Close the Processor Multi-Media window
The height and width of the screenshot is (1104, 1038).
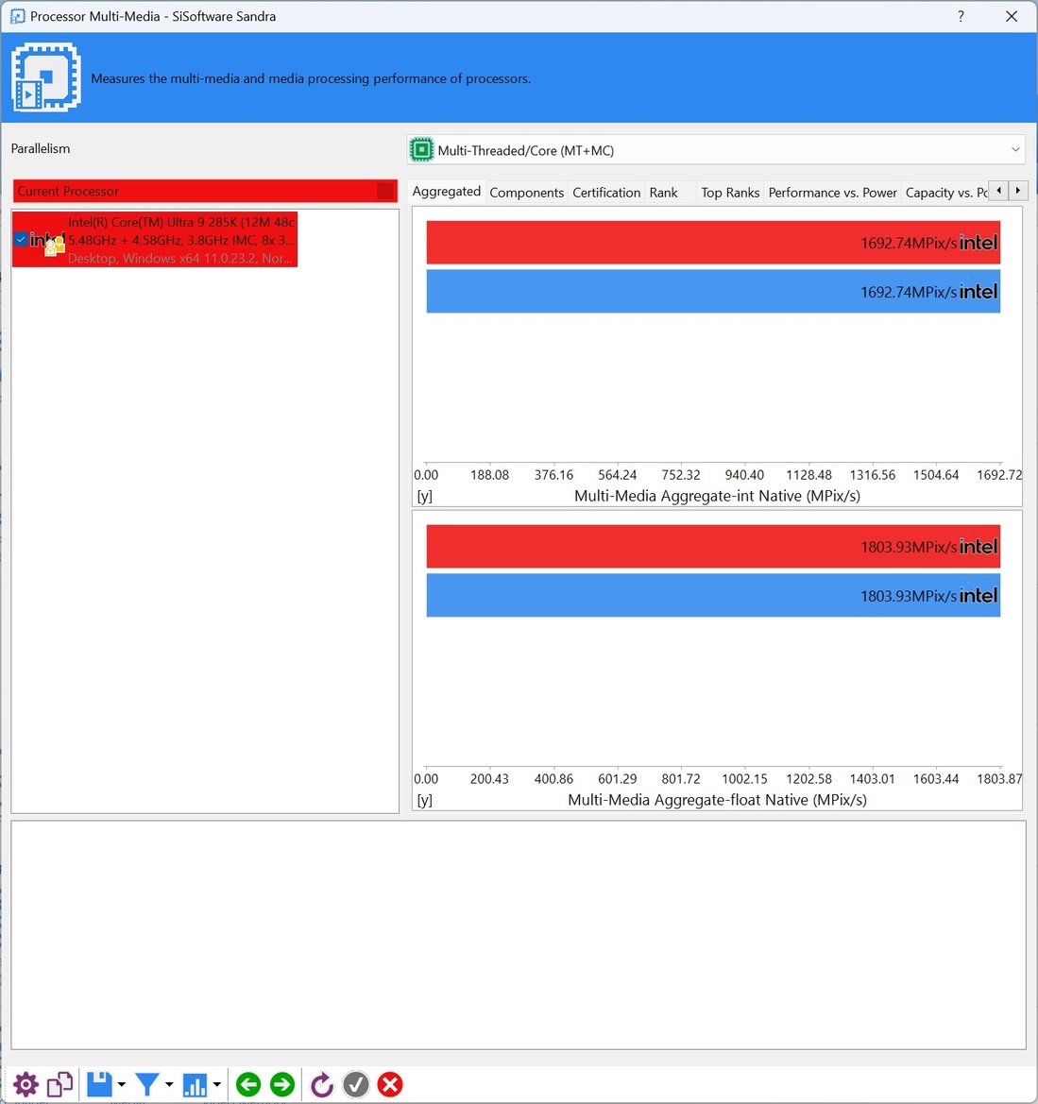pyautogui.click(x=1012, y=16)
